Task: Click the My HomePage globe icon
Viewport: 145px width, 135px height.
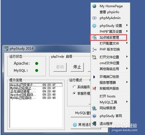Action: click(94, 6)
